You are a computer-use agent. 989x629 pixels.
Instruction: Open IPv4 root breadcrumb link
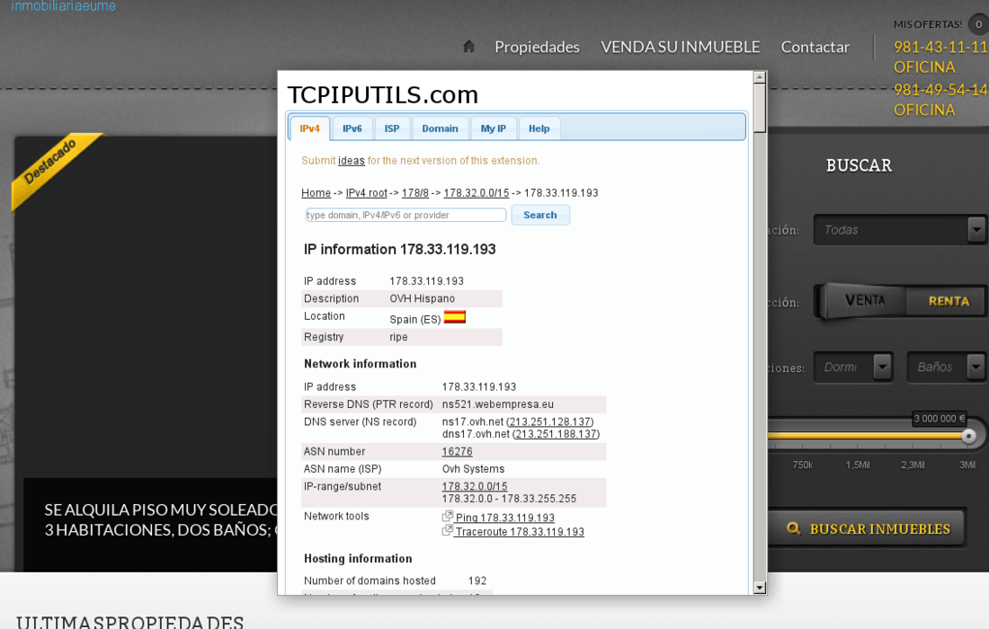click(367, 193)
